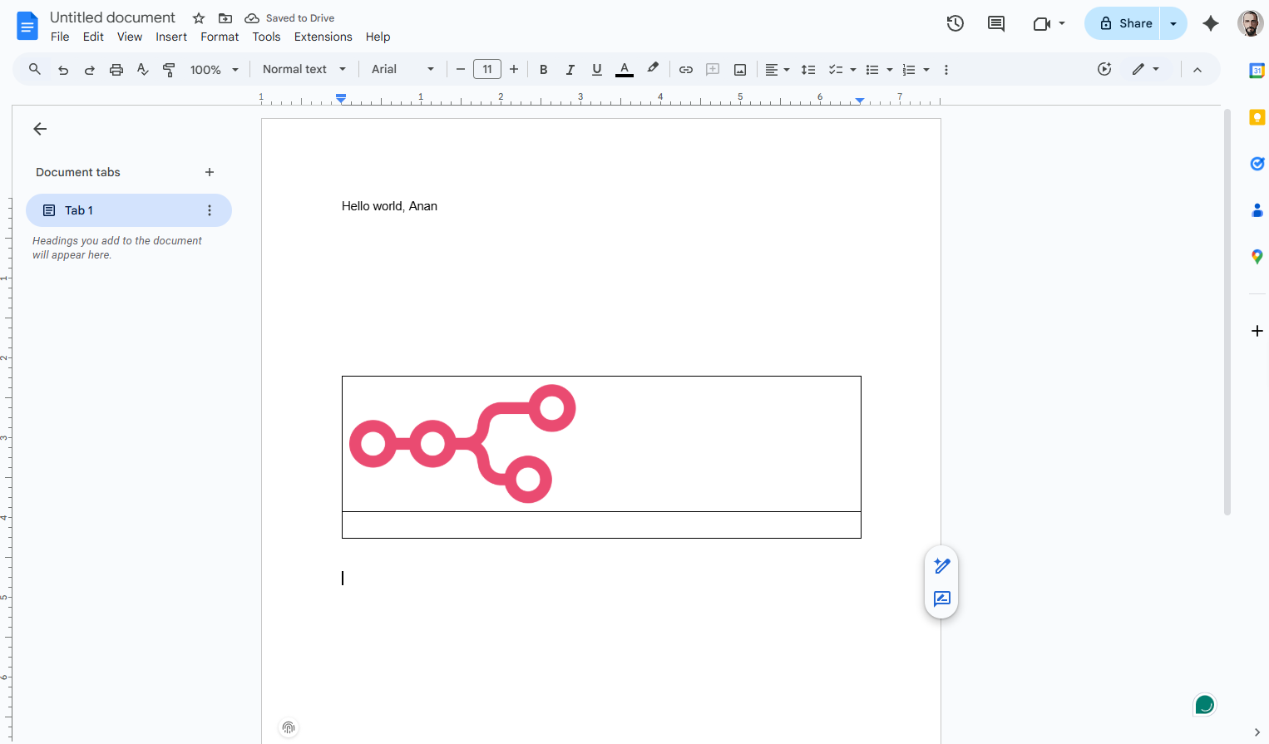The width and height of the screenshot is (1269, 744).
Task: Toggle italic formatting
Action: pos(570,70)
